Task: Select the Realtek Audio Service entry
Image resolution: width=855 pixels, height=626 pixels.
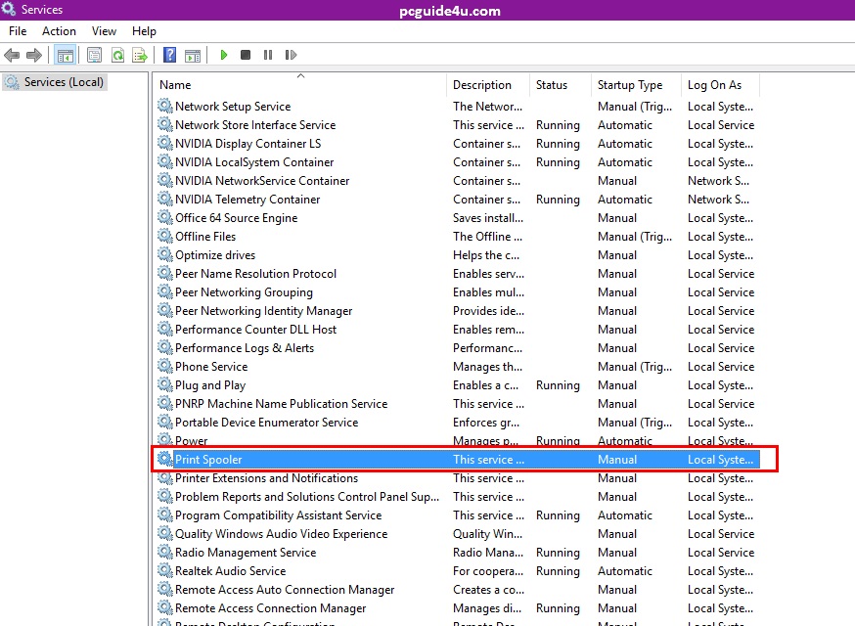Action: click(230, 571)
